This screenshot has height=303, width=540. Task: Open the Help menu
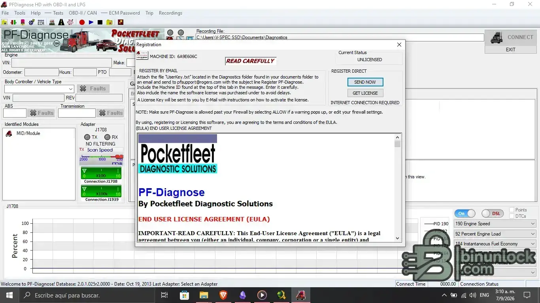[x=36, y=13]
